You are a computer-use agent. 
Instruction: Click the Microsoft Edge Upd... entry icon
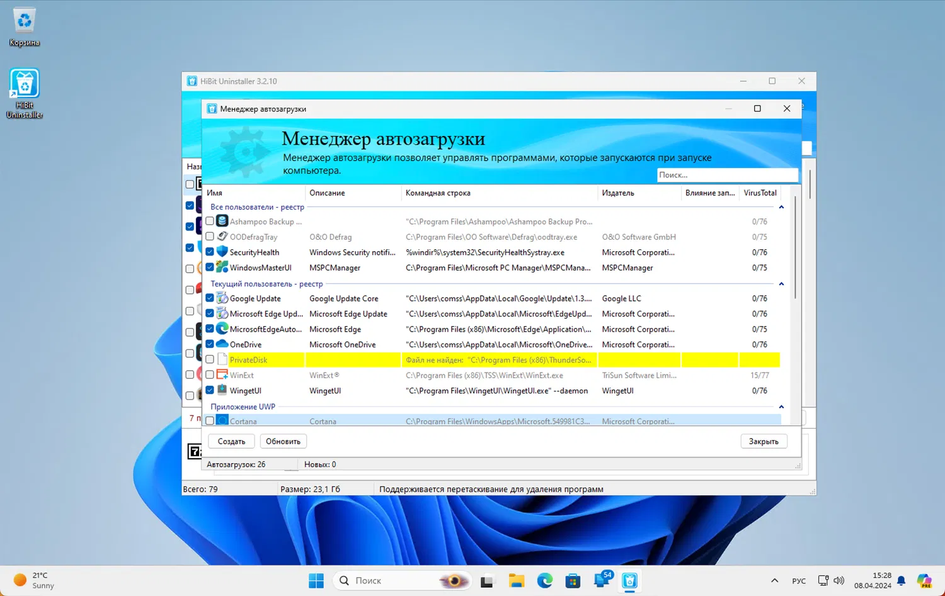pos(222,313)
